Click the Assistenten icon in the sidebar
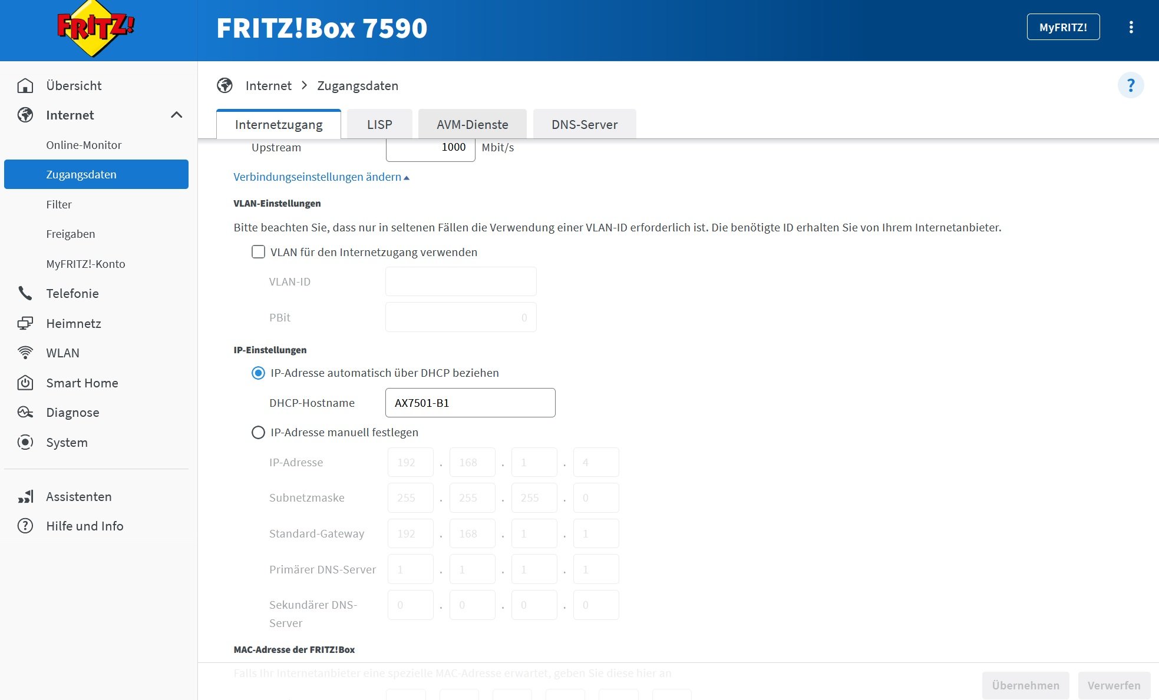Image resolution: width=1159 pixels, height=700 pixels. coord(25,496)
